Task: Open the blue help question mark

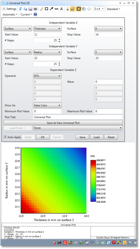Action: [35, 14]
